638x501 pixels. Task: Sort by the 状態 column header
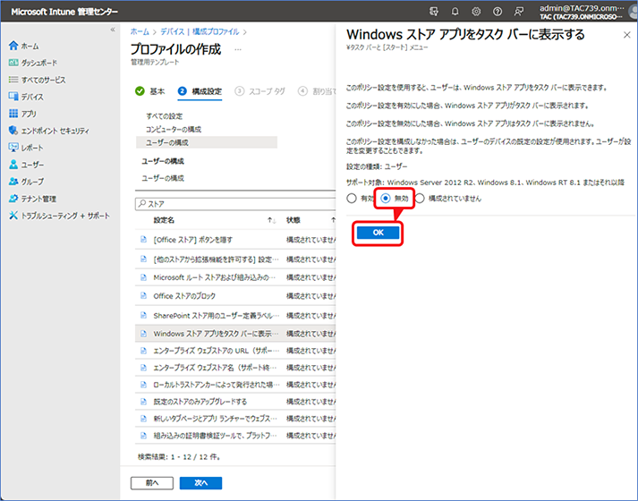click(x=293, y=220)
